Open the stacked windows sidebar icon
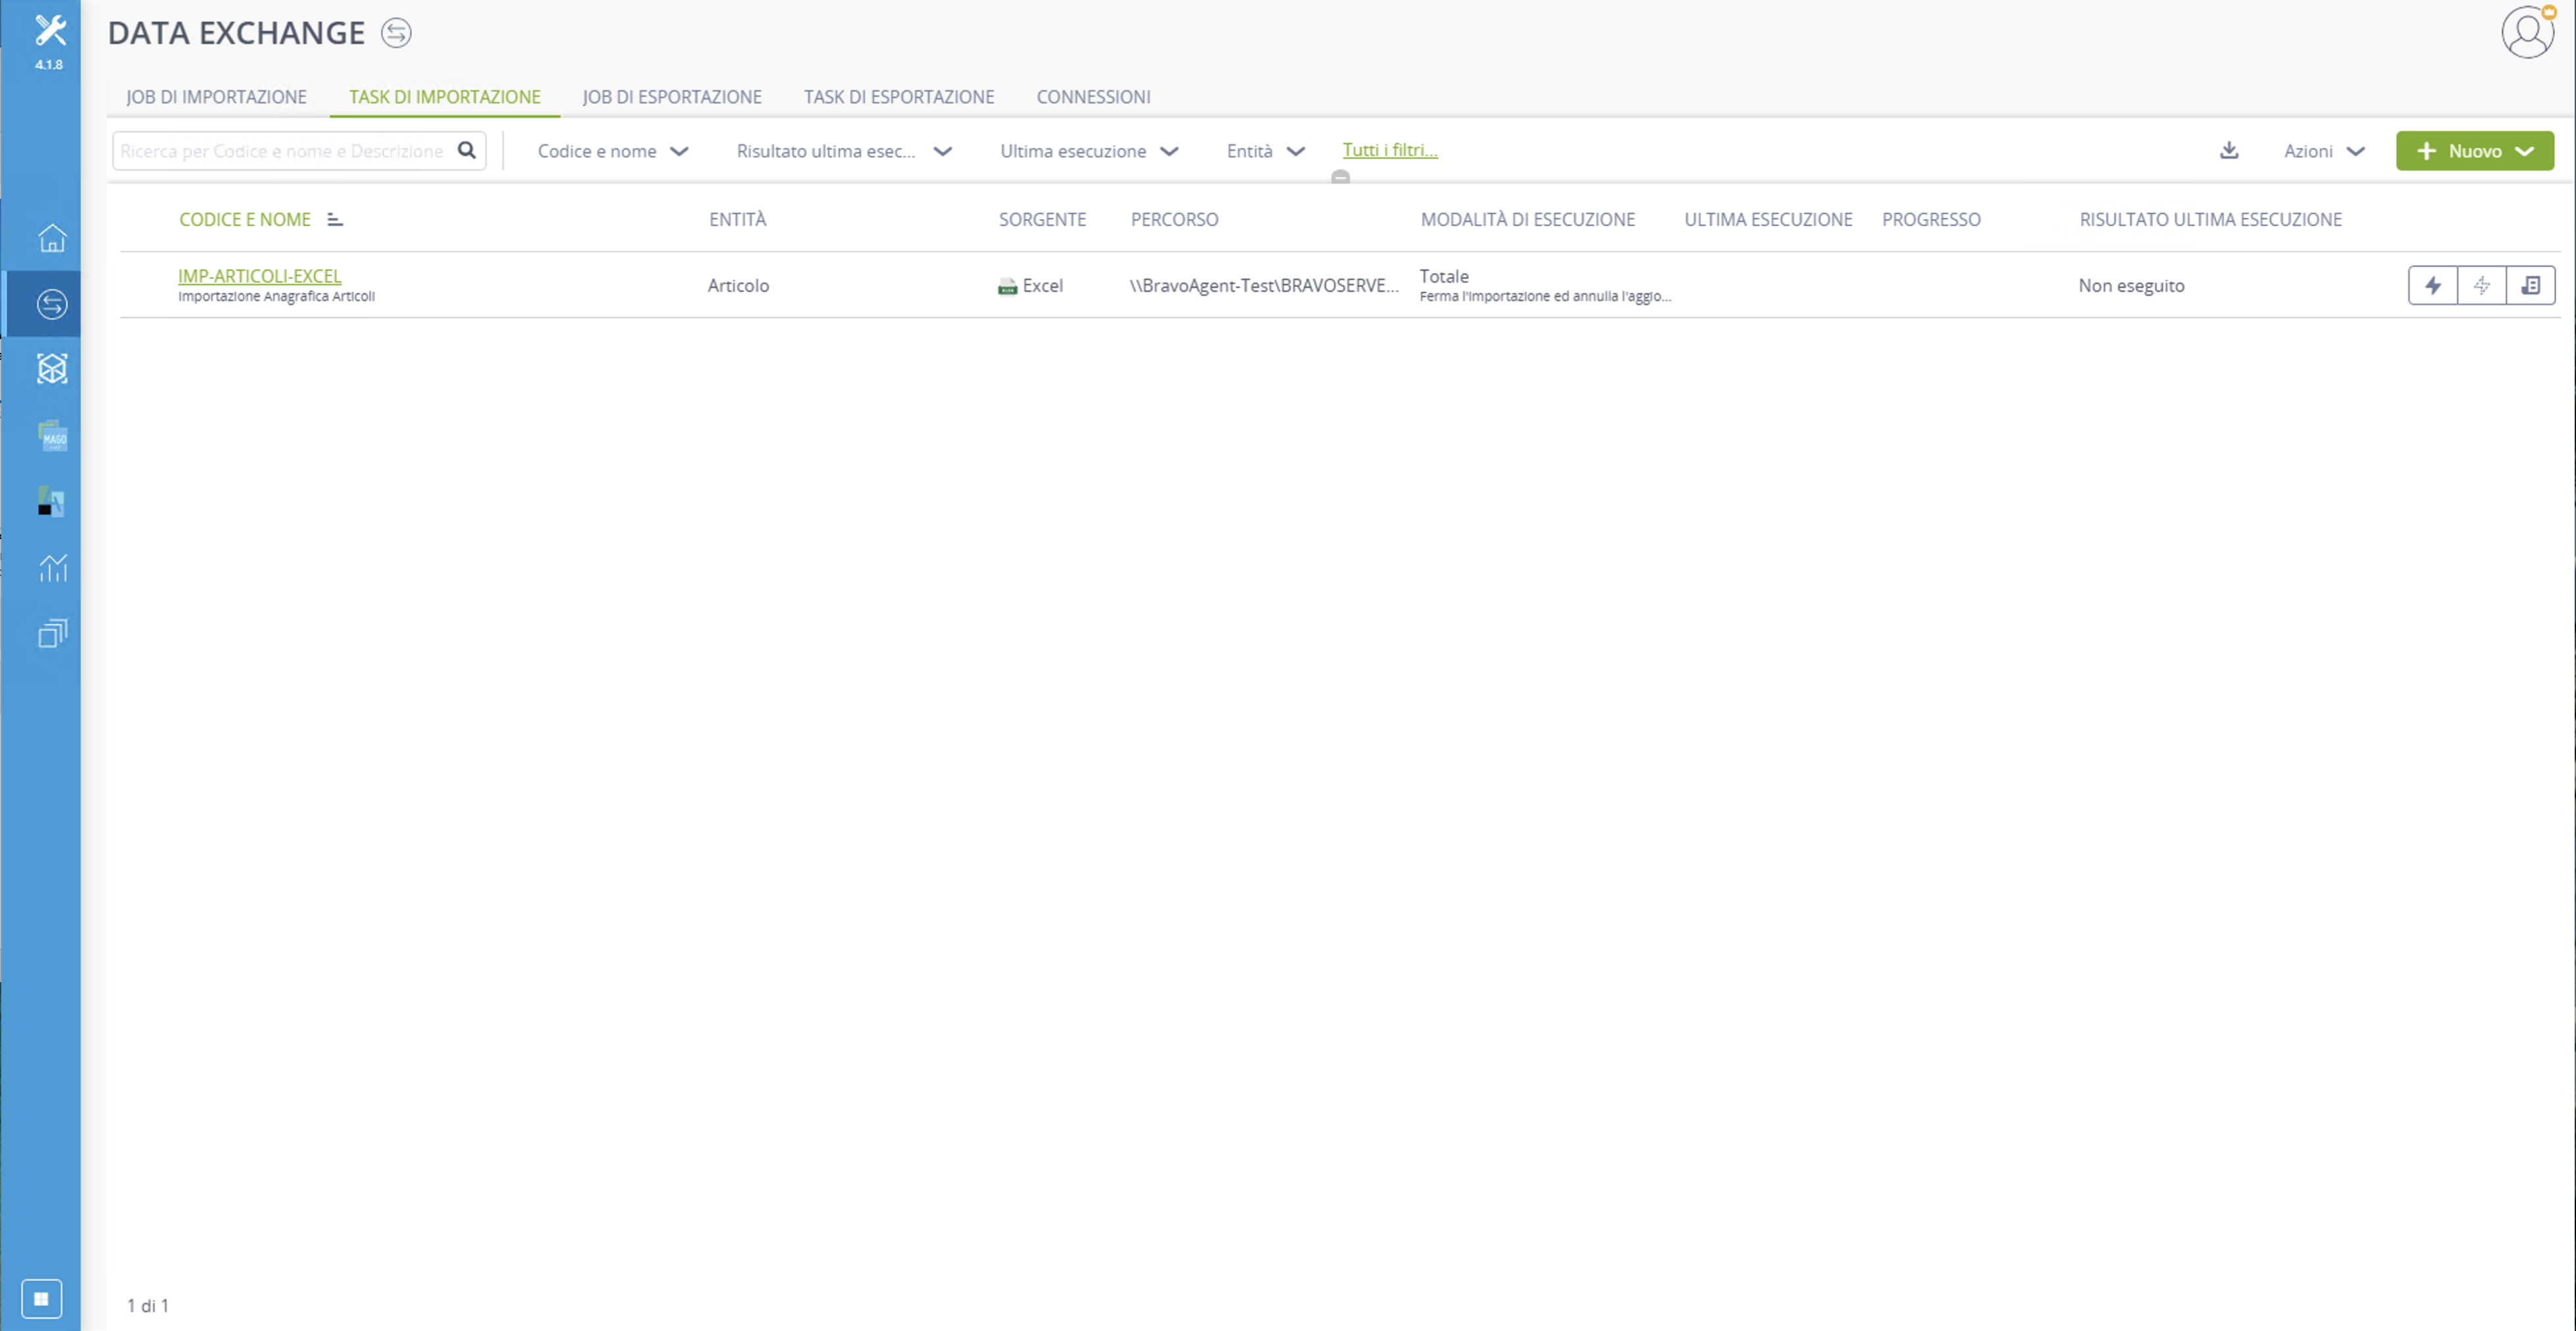This screenshot has width=2576, height=1331. click(52, 633)
